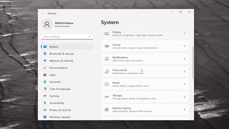Minimize the Settings window
The image size is (229, 129).
tap(172, 12)
